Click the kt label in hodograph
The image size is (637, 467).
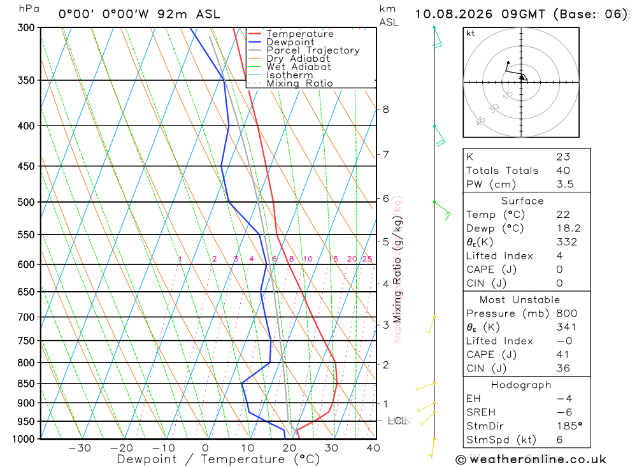pyautogui.click(x=471, y=33)
